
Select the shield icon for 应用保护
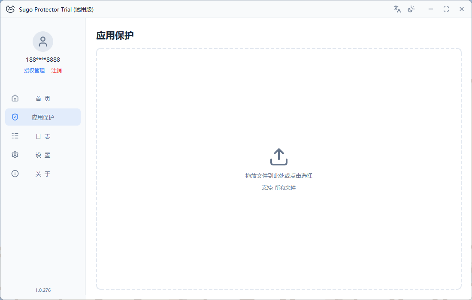click(x=15, y=117)
